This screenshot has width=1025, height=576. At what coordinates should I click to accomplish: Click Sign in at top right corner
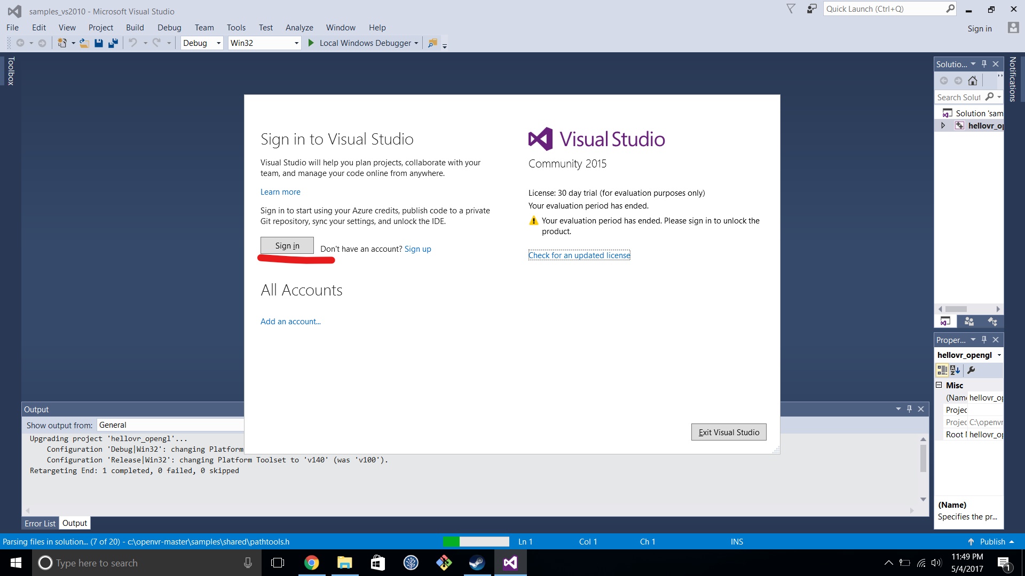pyautogui.click(x=980, y=29)
